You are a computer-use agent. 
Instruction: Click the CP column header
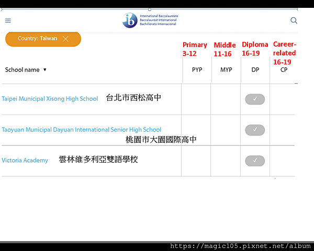click(x=284, y=70)
